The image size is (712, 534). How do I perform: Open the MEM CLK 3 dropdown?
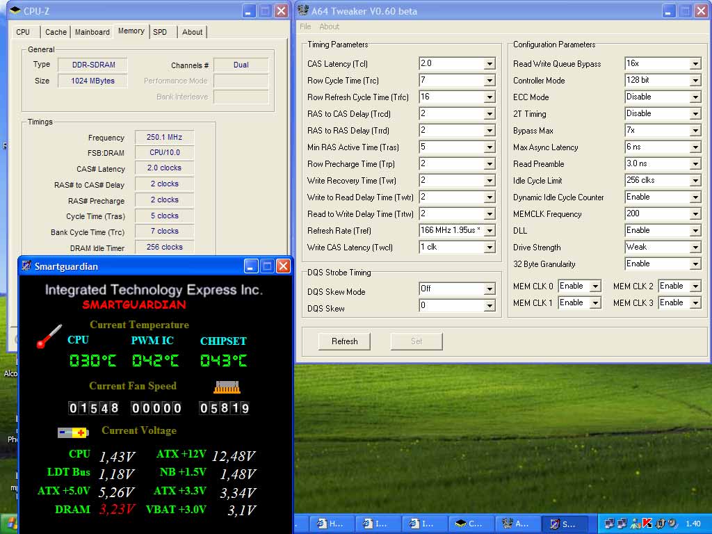[x=695, y=303]
